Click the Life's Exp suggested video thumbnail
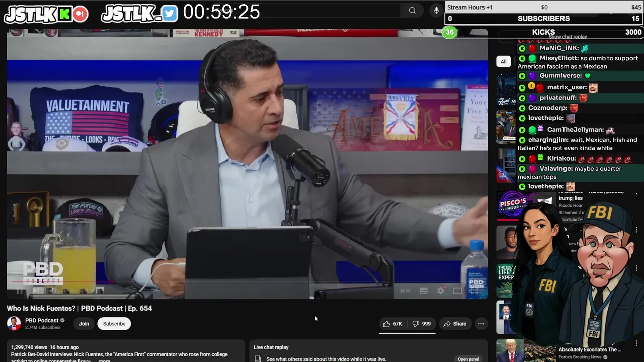Screen dimensions: 644x362 [x=505, y=280]
